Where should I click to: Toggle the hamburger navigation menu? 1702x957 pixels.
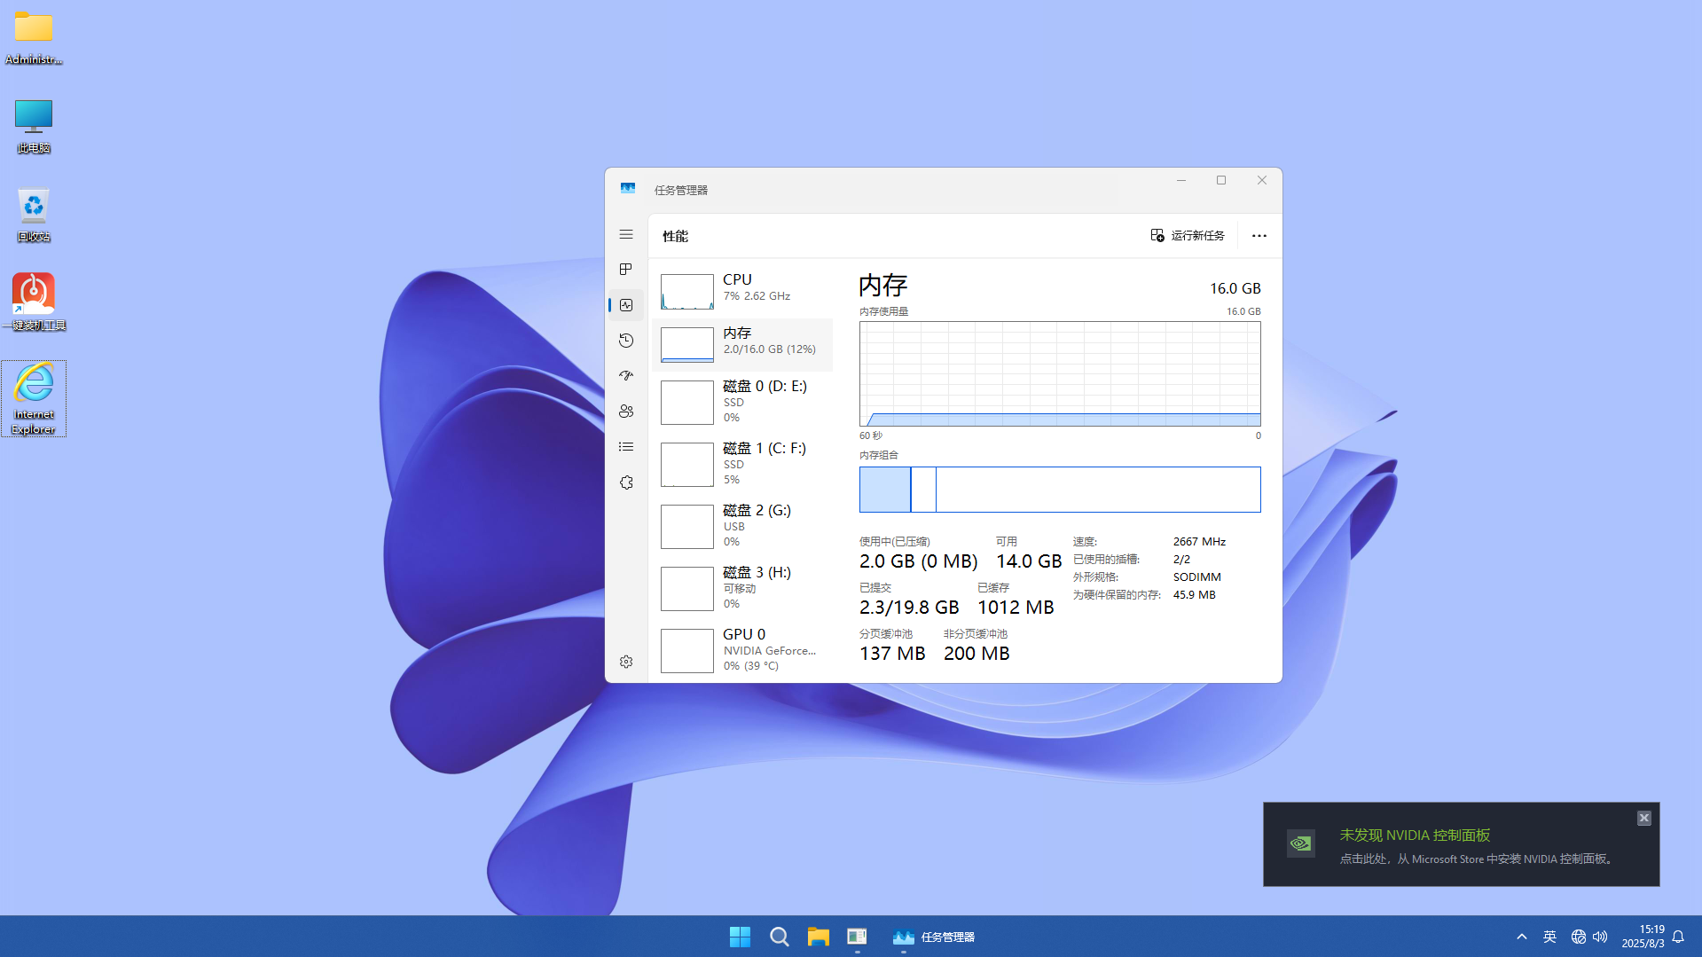coord(626,234)
